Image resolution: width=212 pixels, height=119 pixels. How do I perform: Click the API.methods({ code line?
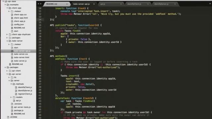coord(58,56)
